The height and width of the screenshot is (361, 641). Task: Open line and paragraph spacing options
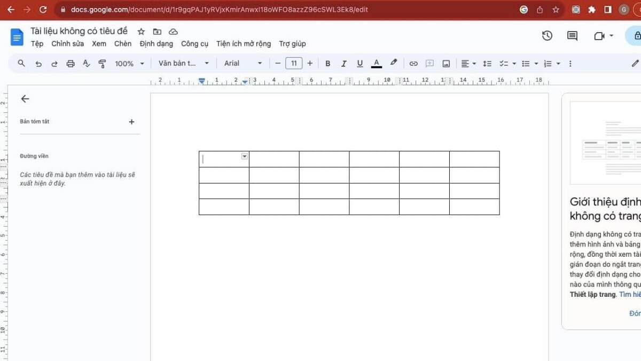click(487, 64)
